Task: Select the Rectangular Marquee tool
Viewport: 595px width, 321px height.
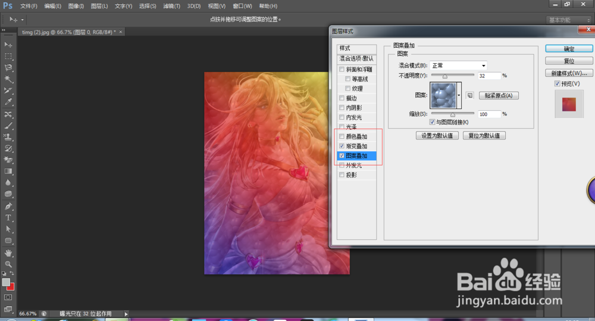Action: pos(8,56)
